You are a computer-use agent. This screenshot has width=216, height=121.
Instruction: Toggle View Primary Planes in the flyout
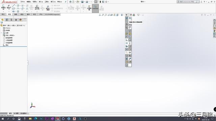130,18
